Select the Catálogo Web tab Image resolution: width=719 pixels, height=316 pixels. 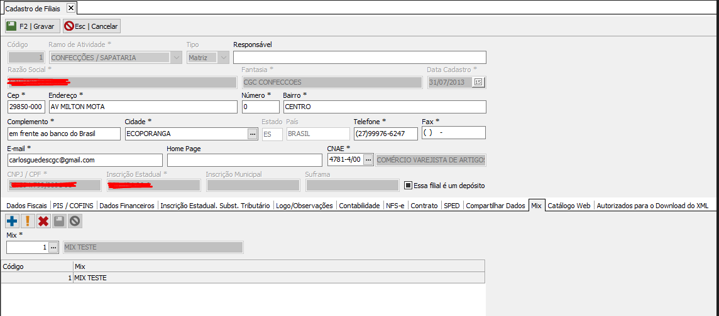569,206
